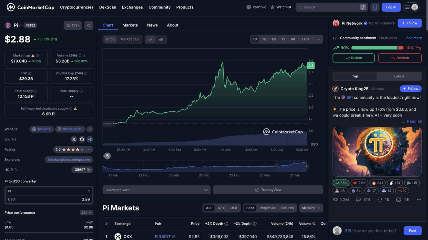
Task: Open the Telegram social link icon
Action: pyautogui.click(x=90, y=139)
